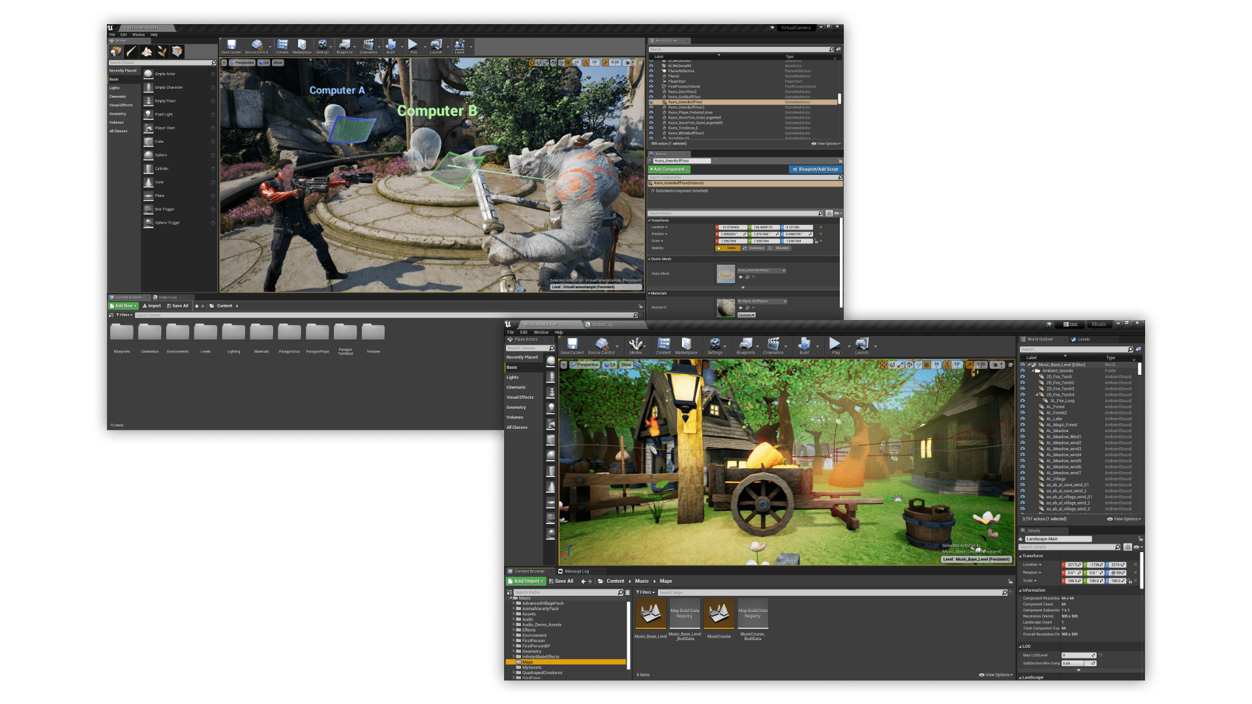Open Add Component dropdown in VirtualCamera Details

coord(669,169)
